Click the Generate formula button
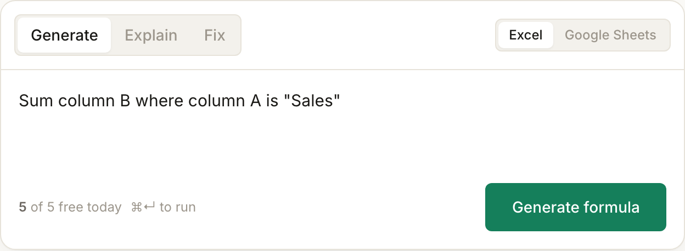This screenshot has height=251, width=685. point(576,207)
